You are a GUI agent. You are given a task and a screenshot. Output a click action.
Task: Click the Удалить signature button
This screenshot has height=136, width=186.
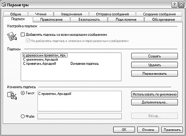155,65
